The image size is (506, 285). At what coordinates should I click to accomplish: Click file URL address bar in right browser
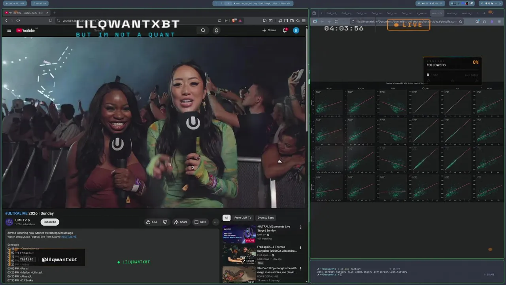tap(406, 22)
